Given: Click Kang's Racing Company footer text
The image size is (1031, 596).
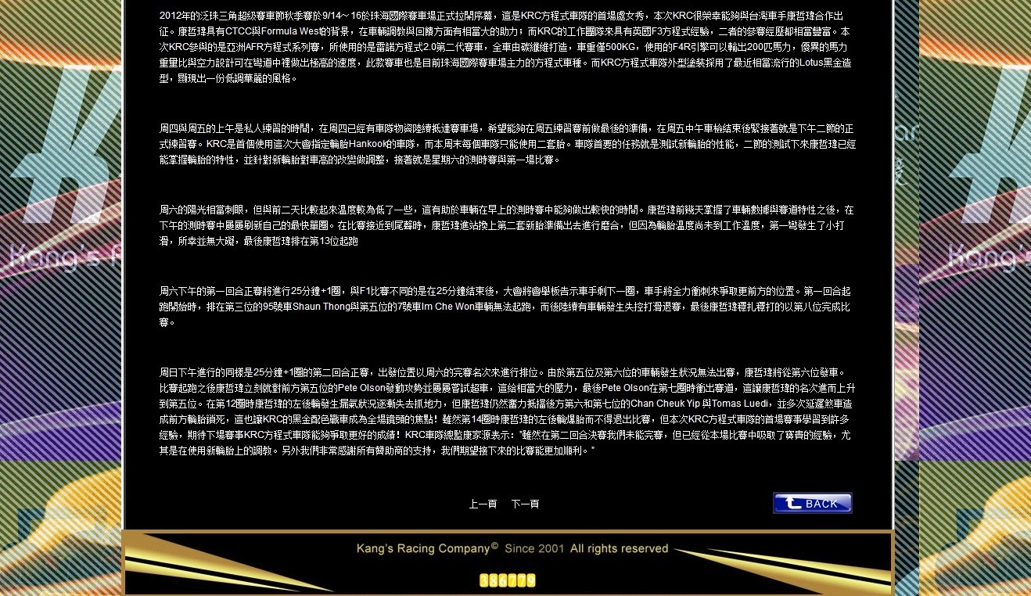Looking at the screenshot, I should [x=422, y=549].
